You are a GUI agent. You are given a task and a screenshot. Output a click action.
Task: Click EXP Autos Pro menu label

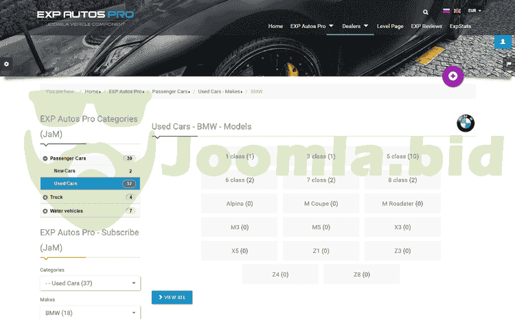point(308,26)
